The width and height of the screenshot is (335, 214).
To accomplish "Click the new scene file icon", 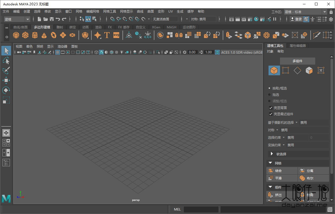I will coord(39,19).
